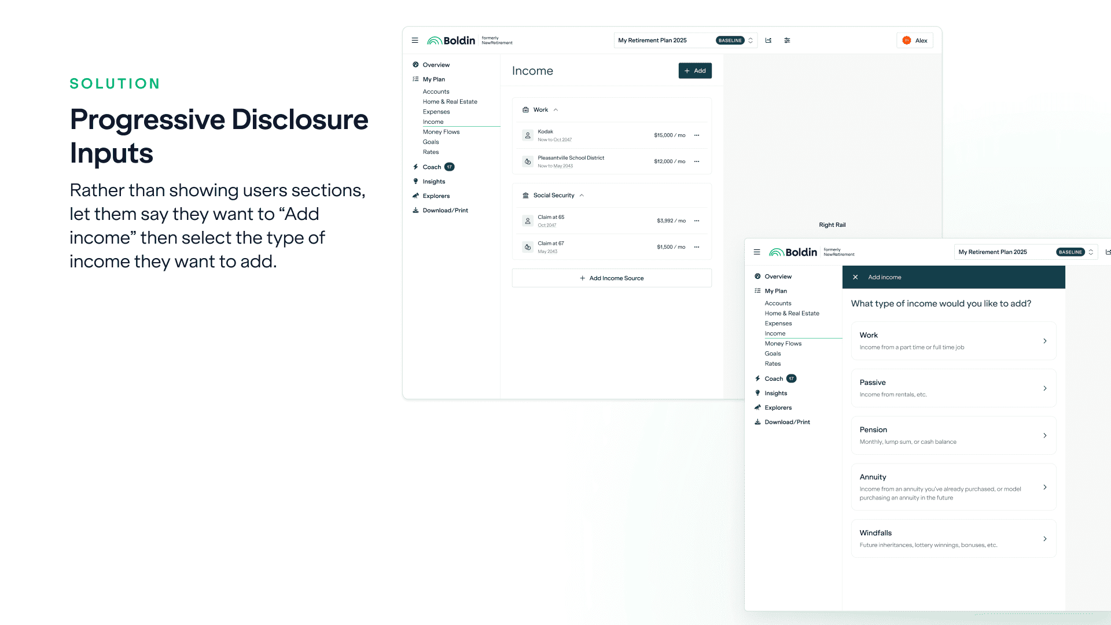This screenshot has height=625, width=1111.
Task: Choose the Windfalls income type card
Action: click(x=953, y=539)
